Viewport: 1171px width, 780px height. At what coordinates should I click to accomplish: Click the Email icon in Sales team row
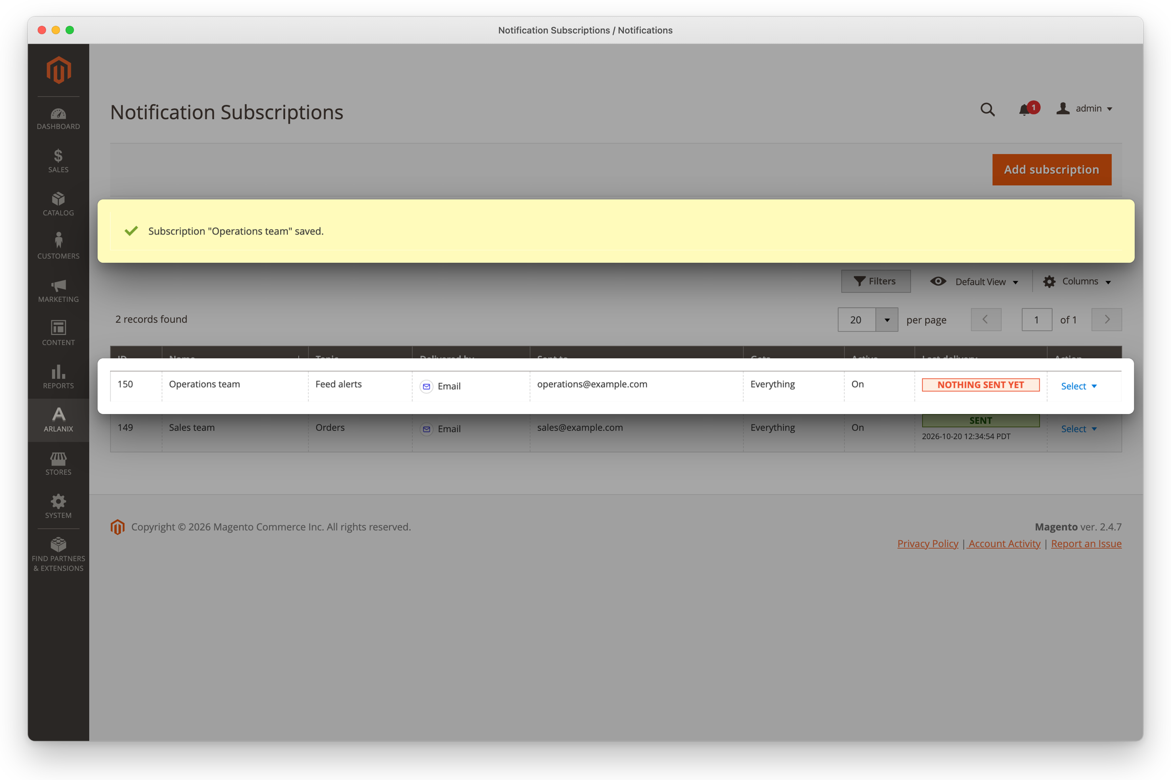tap(426, 429)
